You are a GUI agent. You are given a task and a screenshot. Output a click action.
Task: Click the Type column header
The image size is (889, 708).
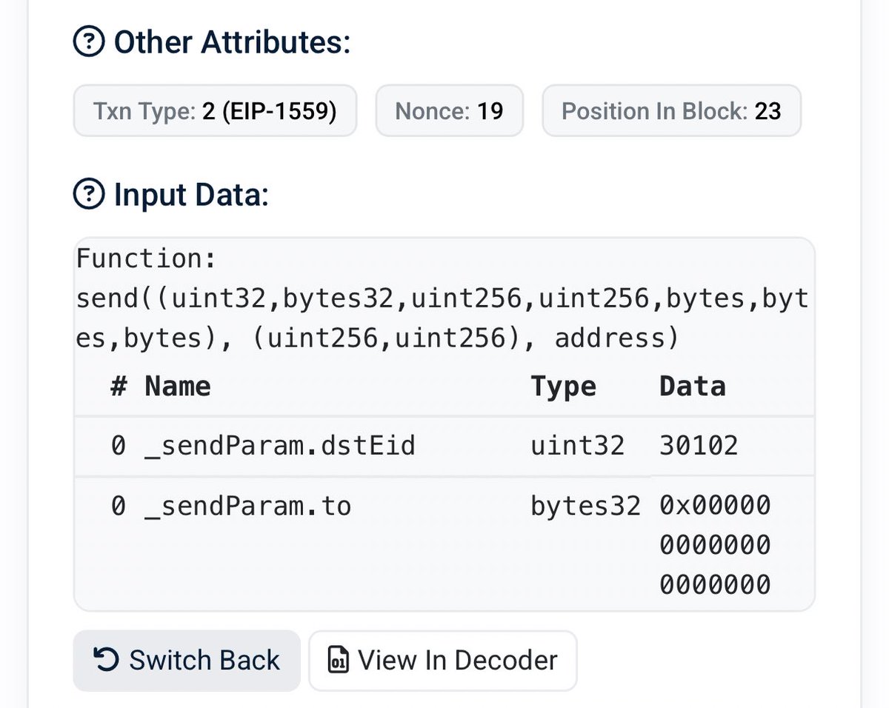563,387
